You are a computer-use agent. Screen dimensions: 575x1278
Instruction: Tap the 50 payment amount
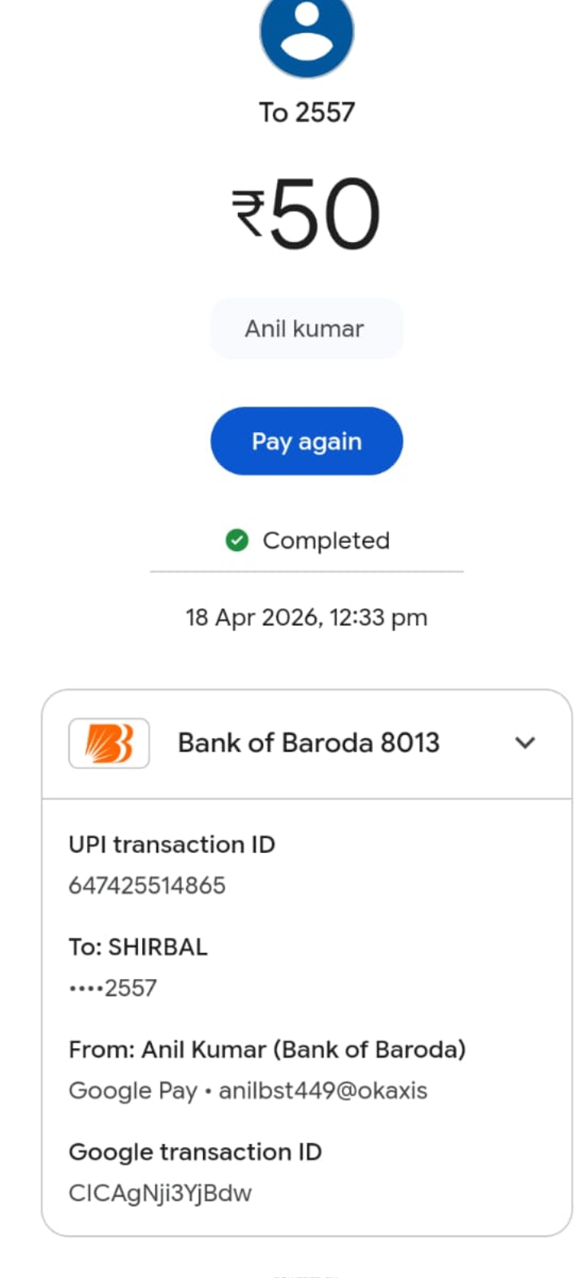click(x=325, y=214)
